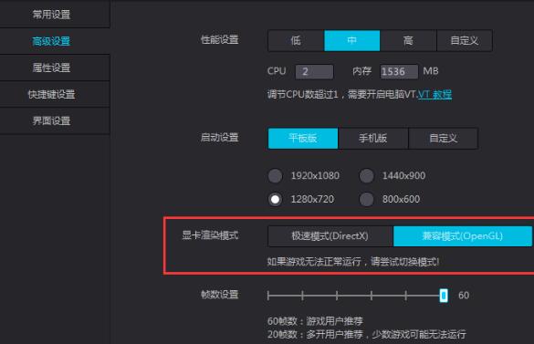This screenshot has height=344, width=534.
Task: Select the 1920x1080 resolution radio
Action: coord(275,176)
